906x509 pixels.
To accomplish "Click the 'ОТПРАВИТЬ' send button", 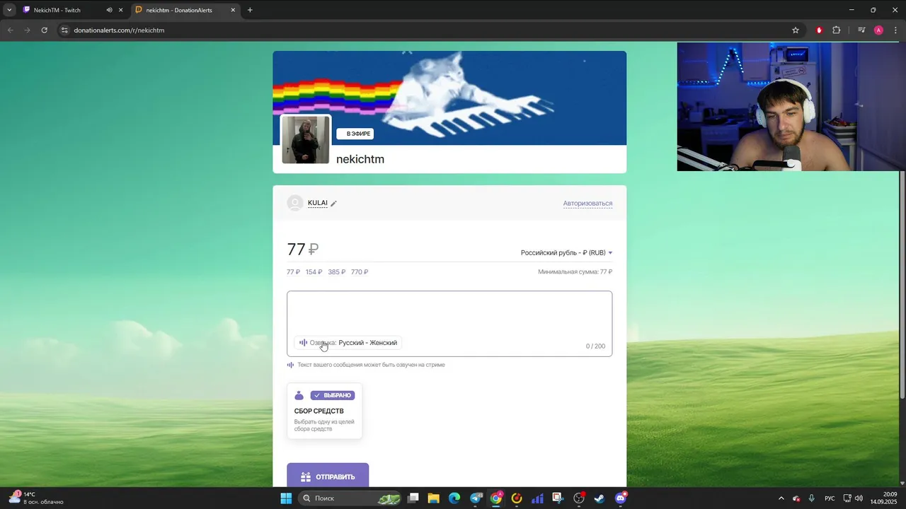I will tap(328, 476).
